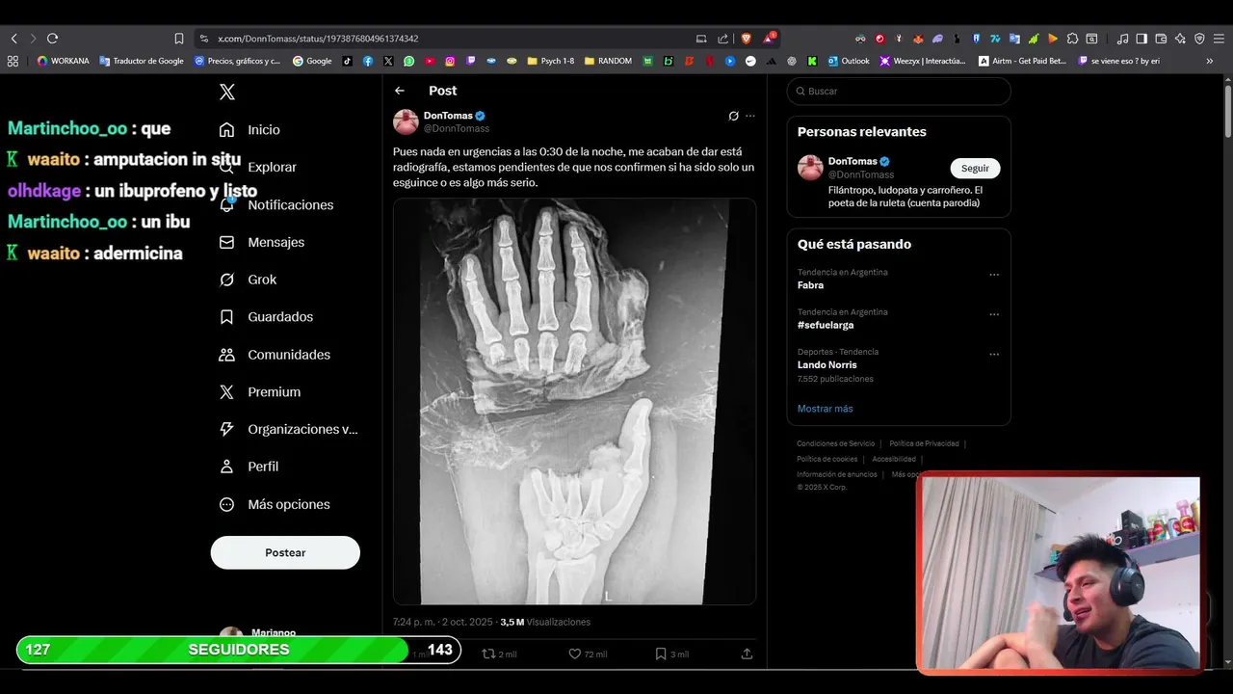
Task: Expand the Psych 1-8 bookmarks folder
Action: 551,61
